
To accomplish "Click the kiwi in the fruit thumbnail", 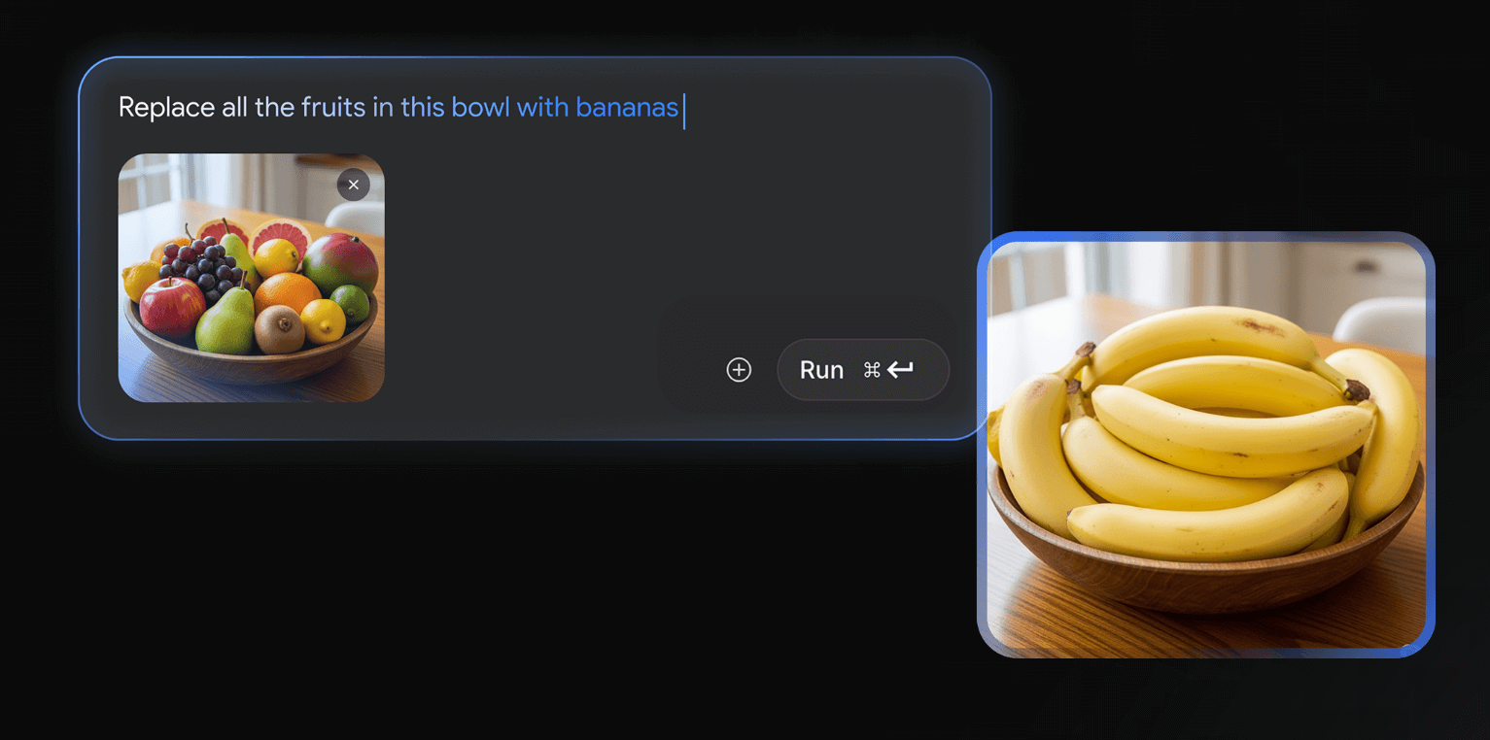I will [279, 329].
